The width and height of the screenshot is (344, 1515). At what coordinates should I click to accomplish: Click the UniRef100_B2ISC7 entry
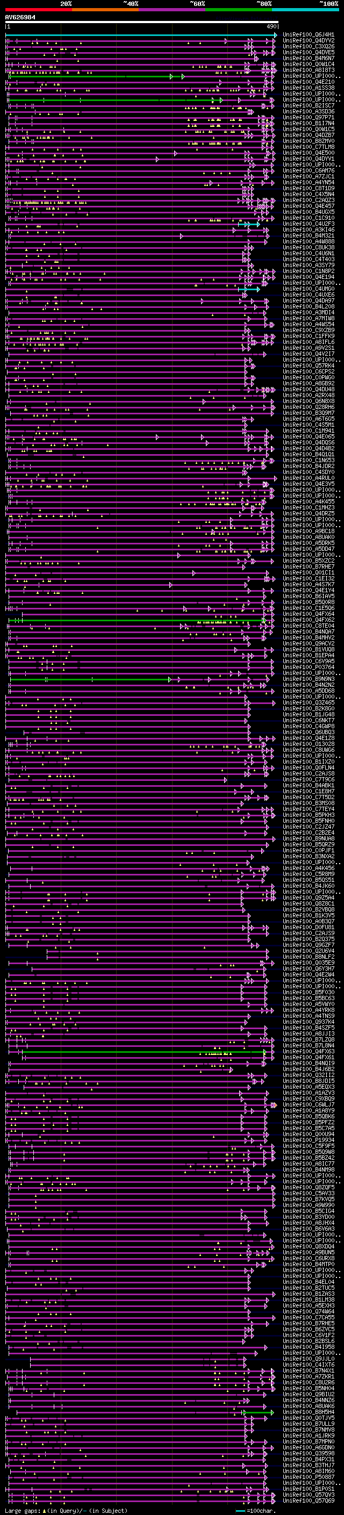[x=308, y=106]
